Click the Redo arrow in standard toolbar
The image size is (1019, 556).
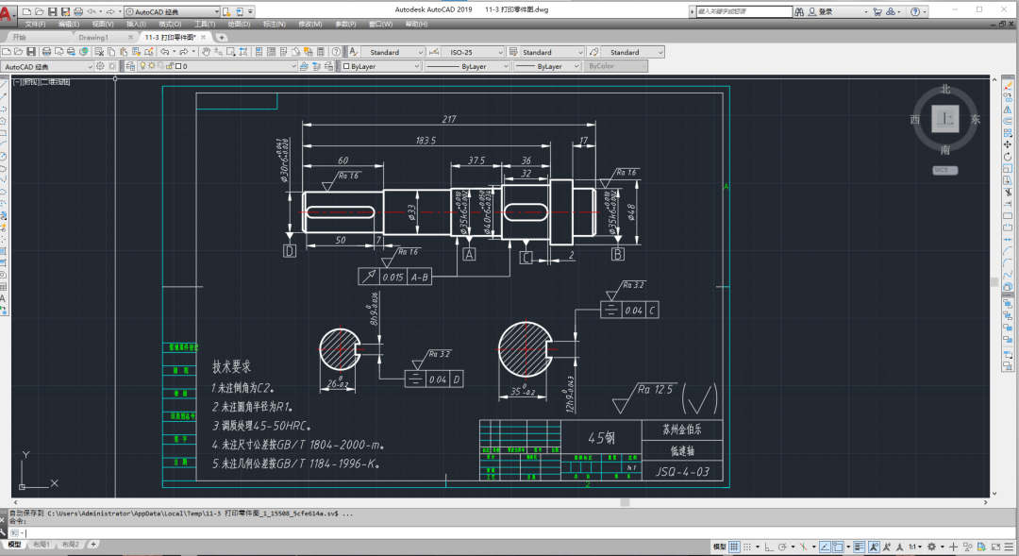pos(183,52)
